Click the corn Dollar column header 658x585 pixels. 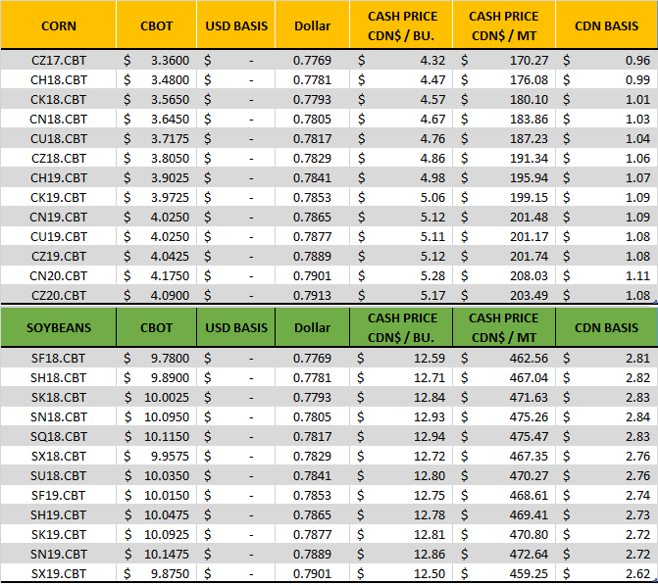pos(312,25)
